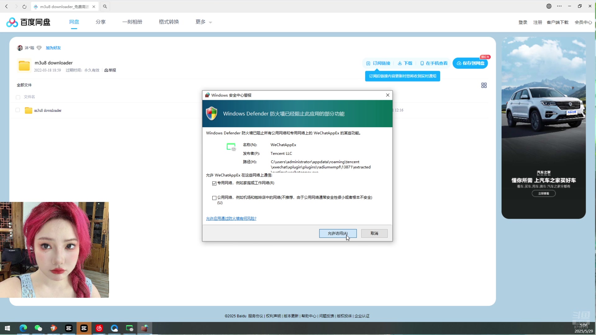Open the three-dot browser menu
596x335 pixels.
tap(559, 6)
